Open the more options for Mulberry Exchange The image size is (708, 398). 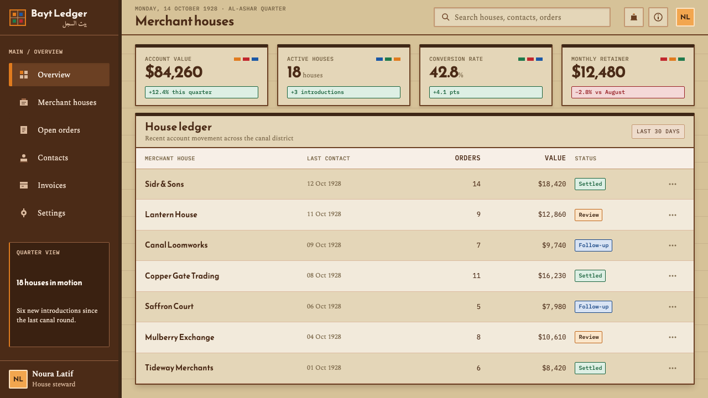coord(673,337)
